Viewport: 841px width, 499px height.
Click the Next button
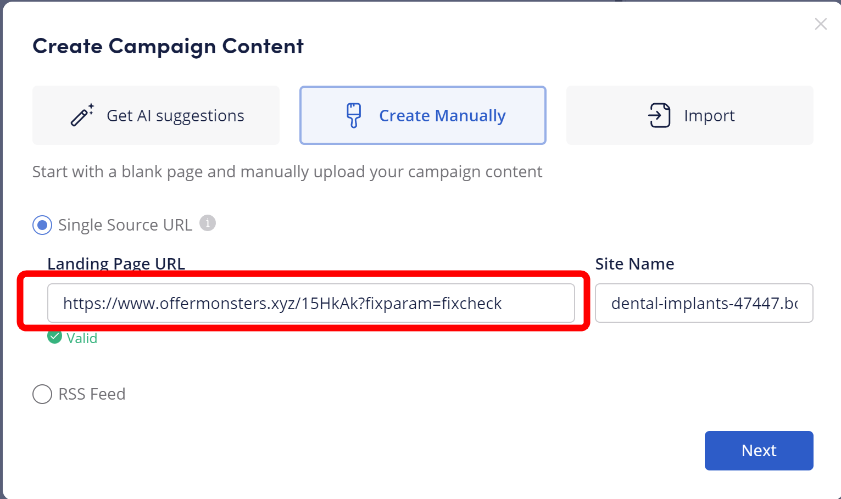pyautogui.click(x=759, y=451)
